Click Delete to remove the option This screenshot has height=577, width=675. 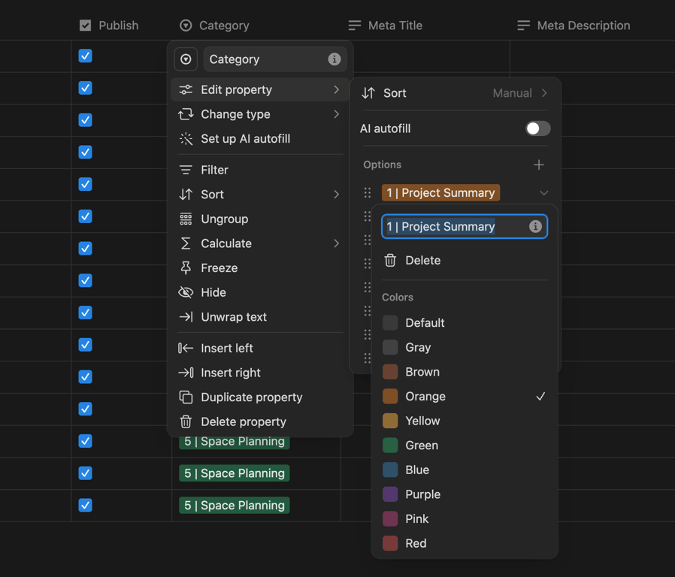click(x=422, y=261)
